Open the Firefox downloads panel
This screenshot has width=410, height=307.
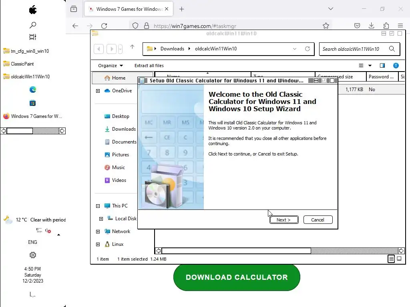[x=371, y=26]
